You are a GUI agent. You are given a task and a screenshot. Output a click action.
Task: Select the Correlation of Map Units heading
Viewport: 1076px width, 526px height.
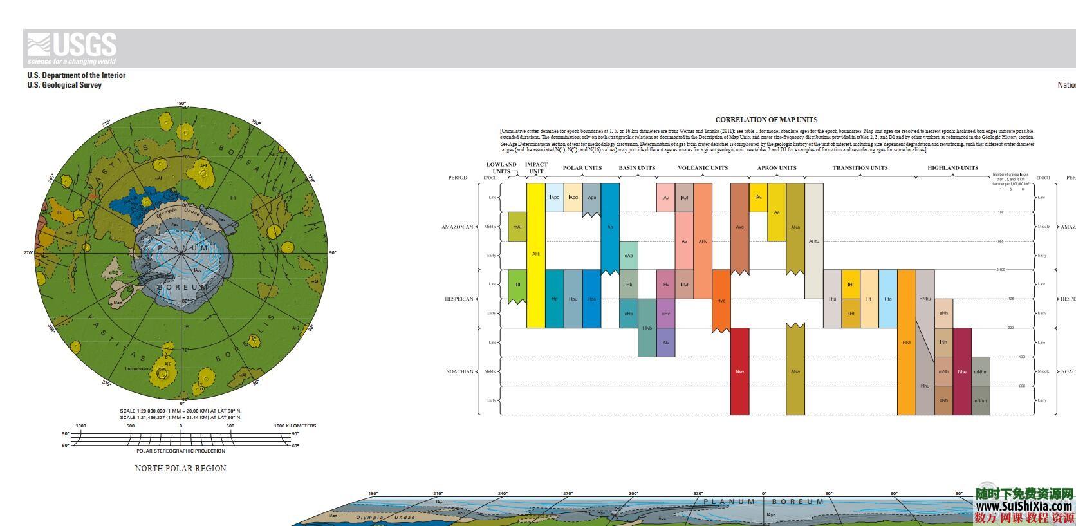[766, 120]
